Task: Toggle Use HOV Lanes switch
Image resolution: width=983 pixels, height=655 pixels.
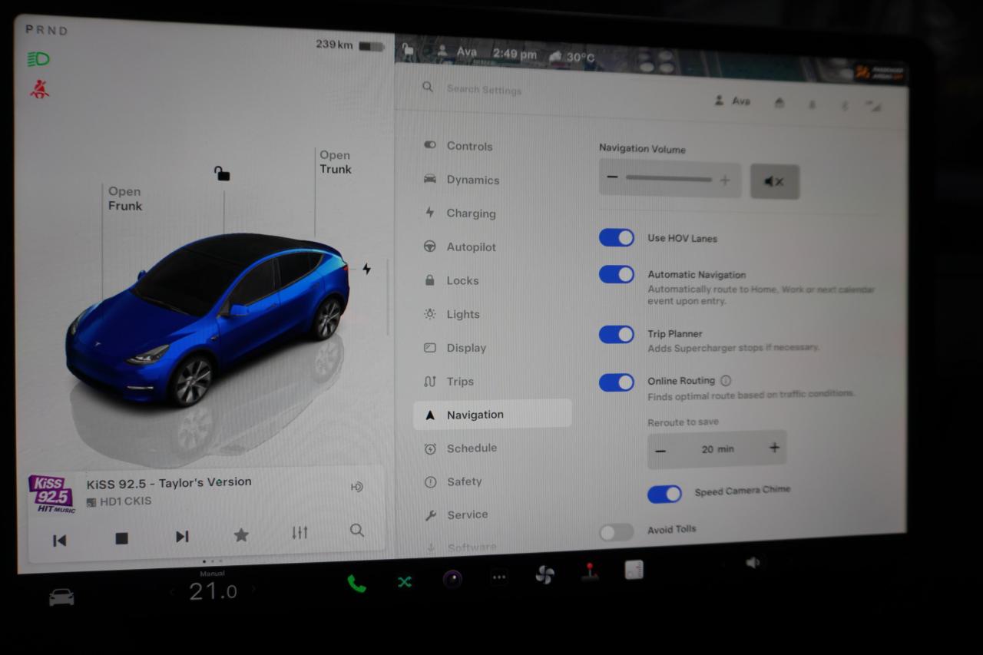Action: (x=617, y=237)
